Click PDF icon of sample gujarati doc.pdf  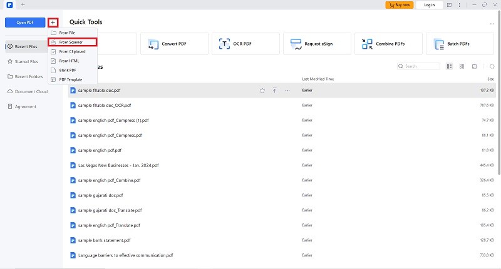pos(73,195)
